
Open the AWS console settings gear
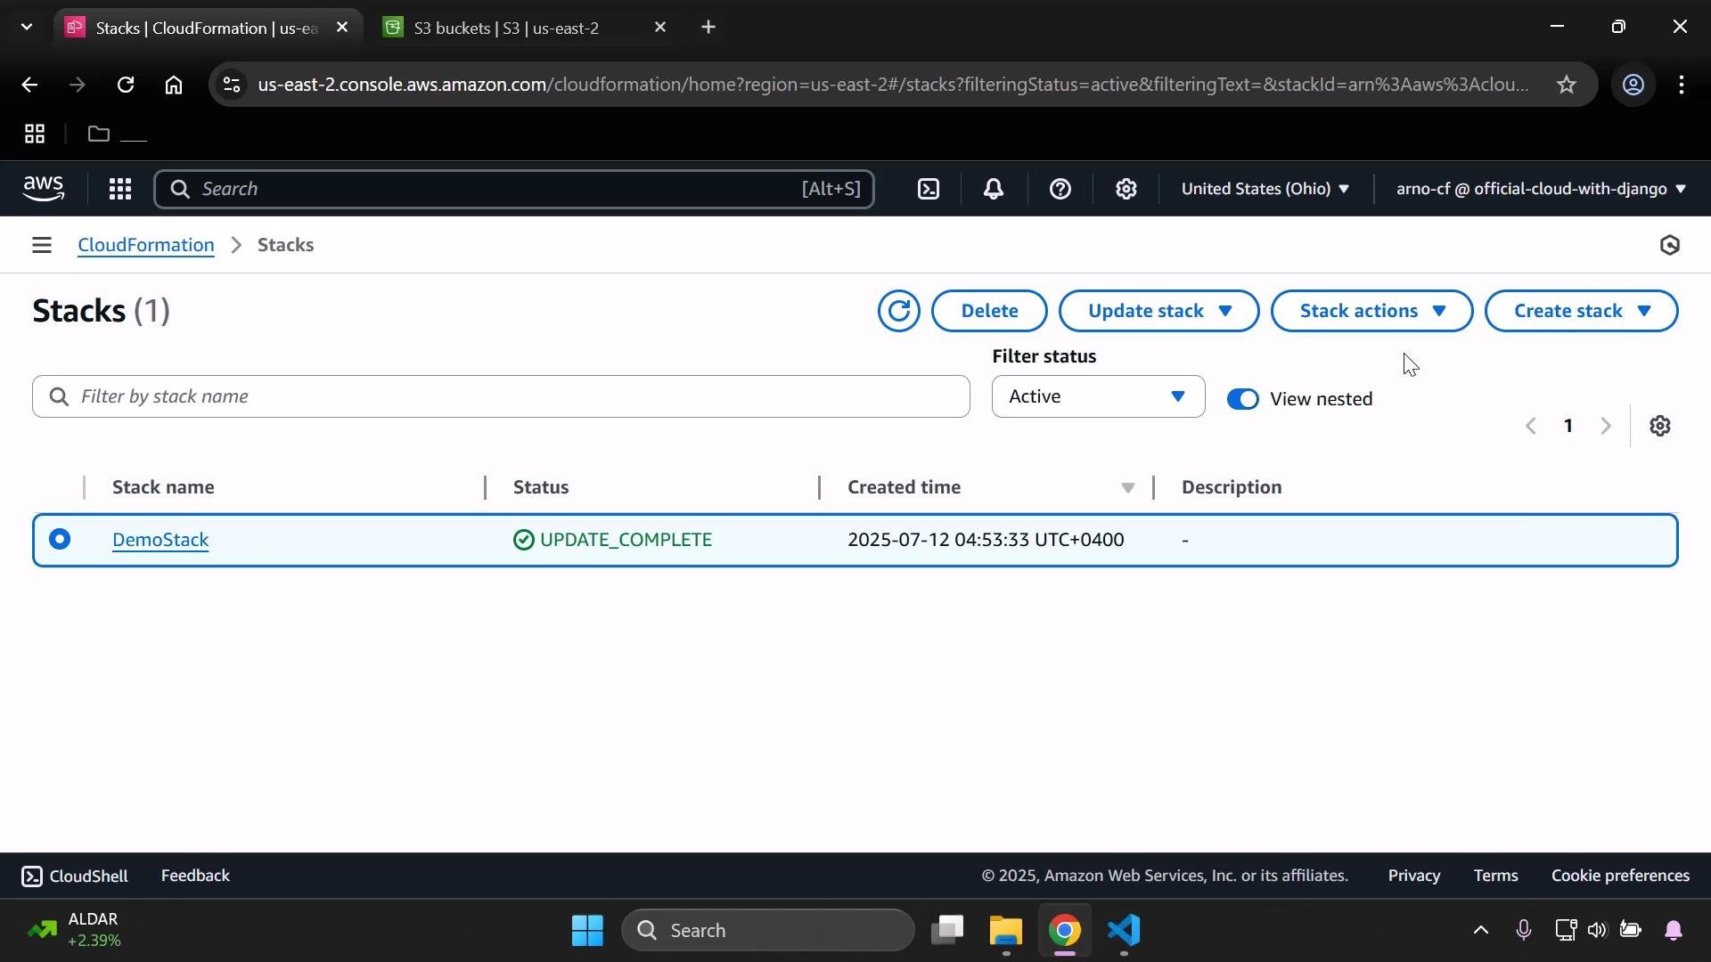pyautogui.click(x=1126, y=189)
